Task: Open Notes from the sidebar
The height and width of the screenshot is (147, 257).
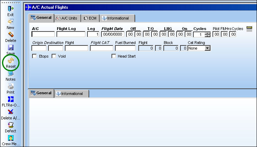Action: click(11, 73)
